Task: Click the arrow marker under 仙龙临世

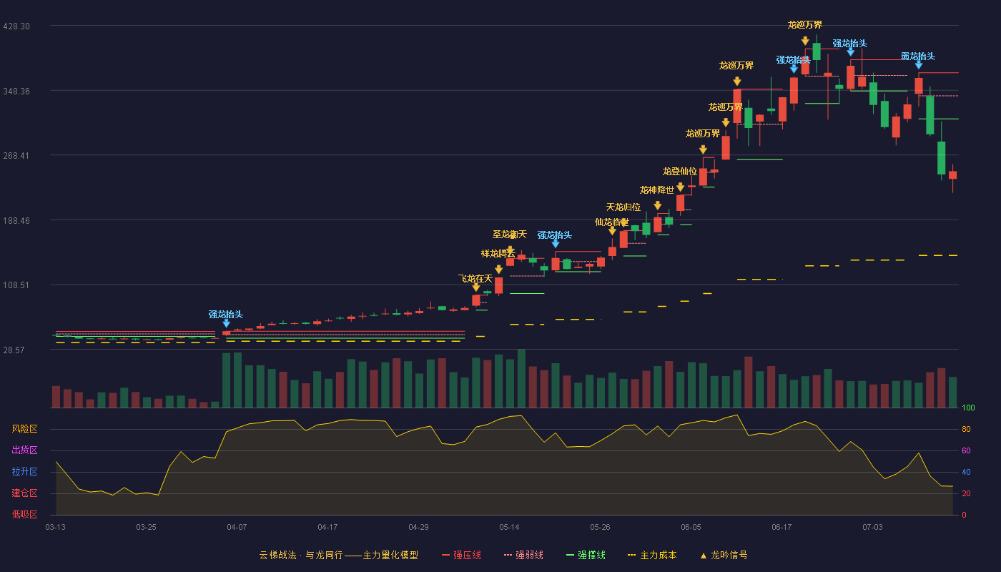Action: pyautogui.click(x=612, y=231)
